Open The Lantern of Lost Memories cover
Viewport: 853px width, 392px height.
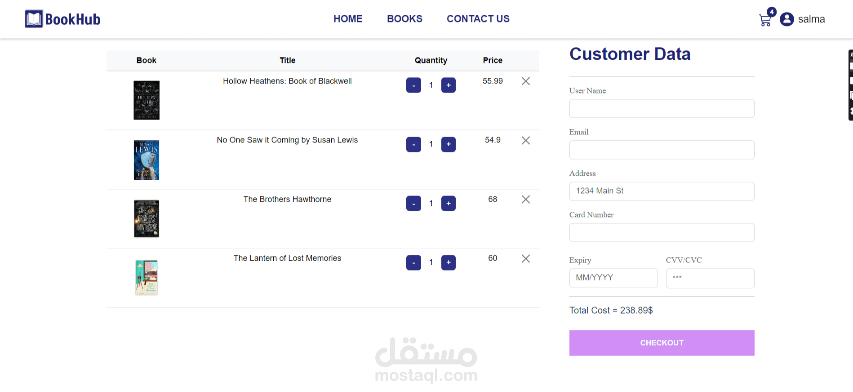[x=147, y=277]
